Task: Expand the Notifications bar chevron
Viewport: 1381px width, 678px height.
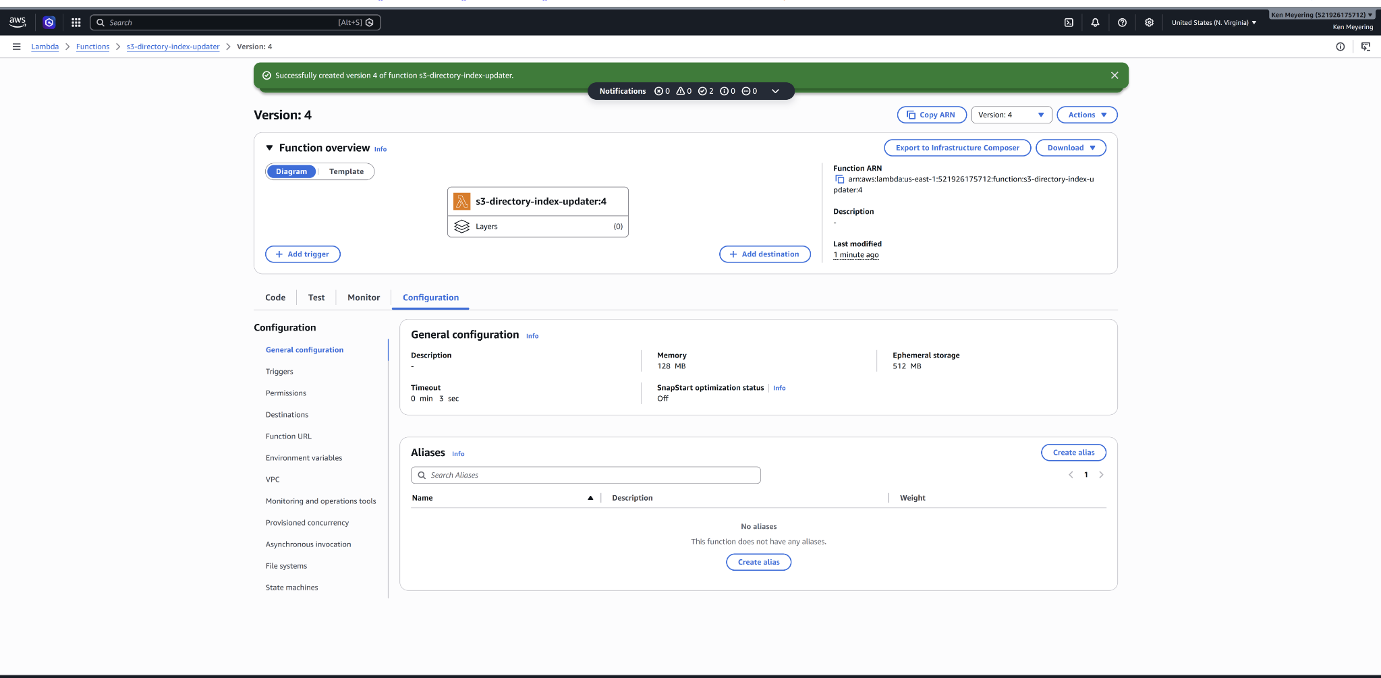Action: click(776, 91)
